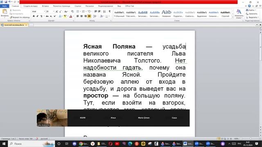Align text right
This screenshot has height=147, width=262.
86,16
